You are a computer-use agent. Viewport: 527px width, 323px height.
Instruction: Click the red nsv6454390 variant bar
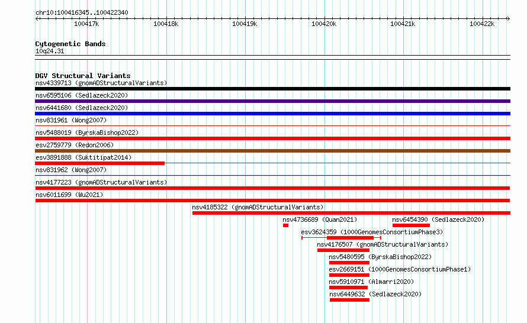(x=411, y=225)
